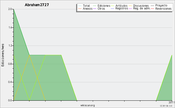
Task: Click the 0.8 y-axis value
Action: [10, 64]
